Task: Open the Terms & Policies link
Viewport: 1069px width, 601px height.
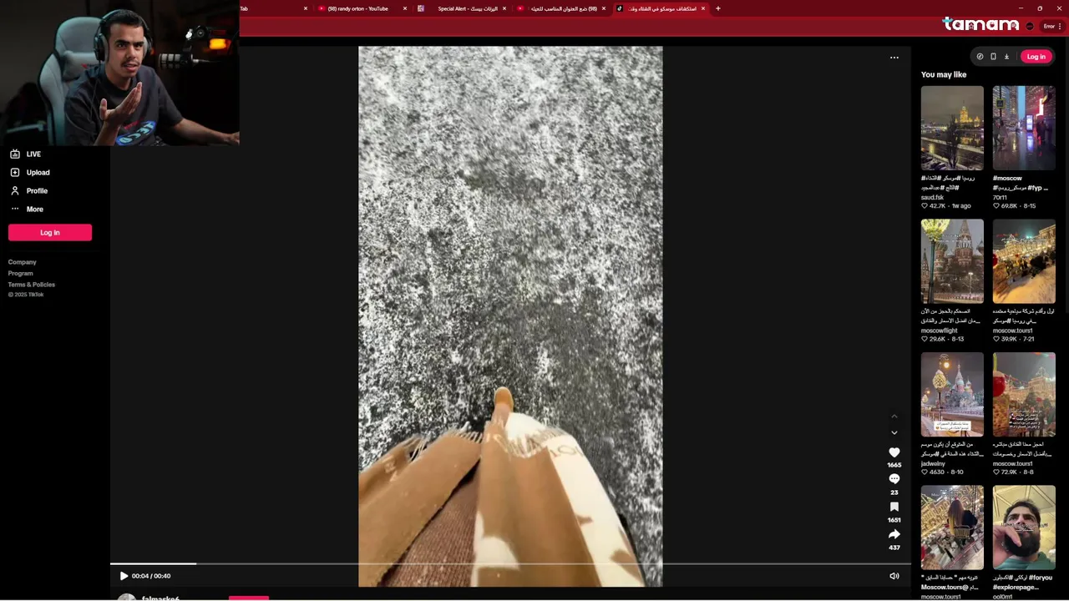Action: [x=32, y=285]
